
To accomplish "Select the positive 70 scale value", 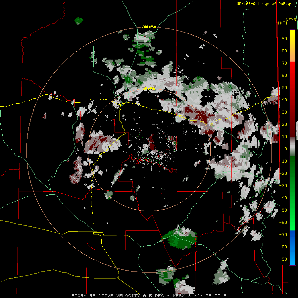I will point(284,63).
